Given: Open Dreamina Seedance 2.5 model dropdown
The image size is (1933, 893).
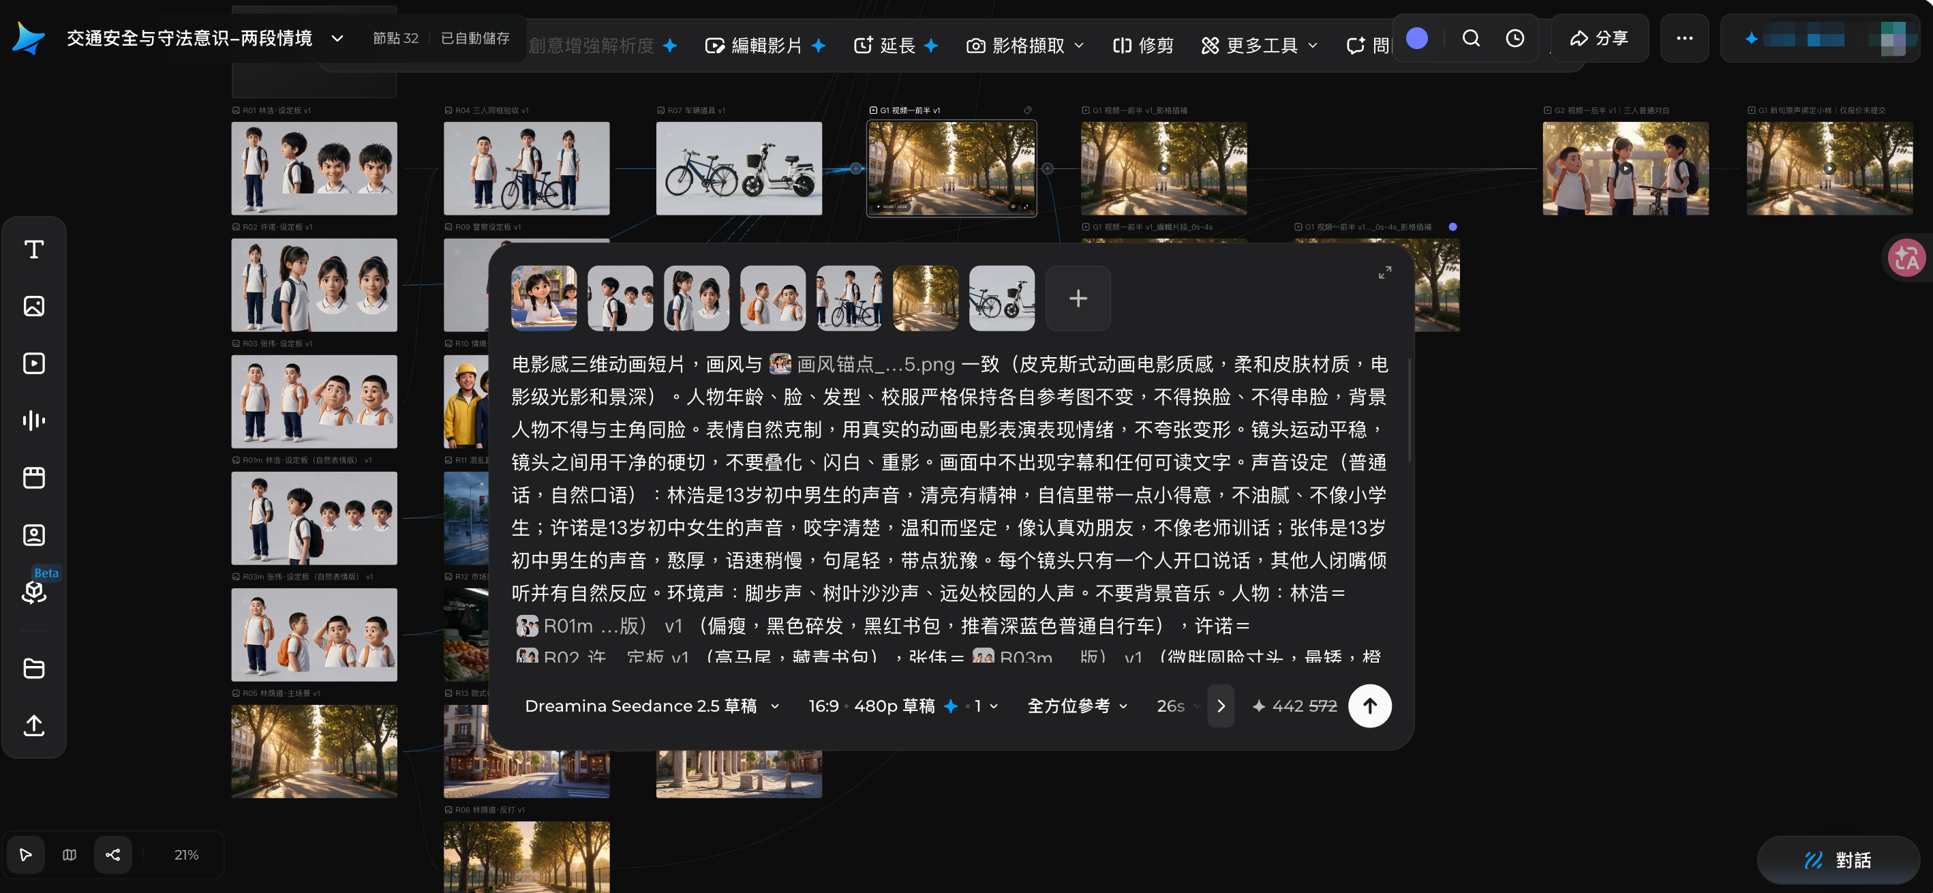Looking at the screenshot, I should pyautogui.click(x=652, y=706).
